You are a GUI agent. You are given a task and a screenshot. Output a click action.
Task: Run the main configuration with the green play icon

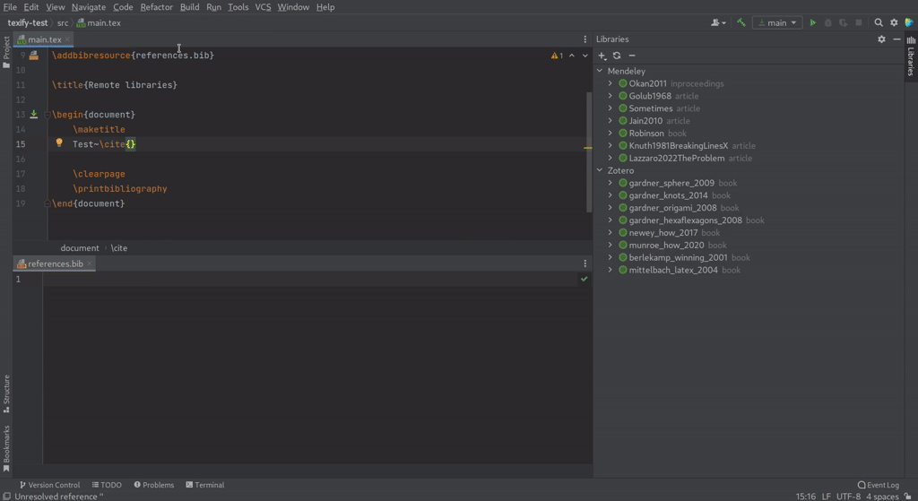point(813,22)
